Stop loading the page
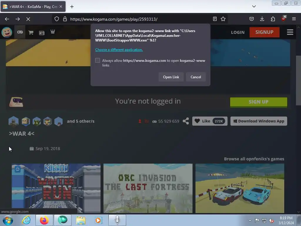 [x=28, y=19]
